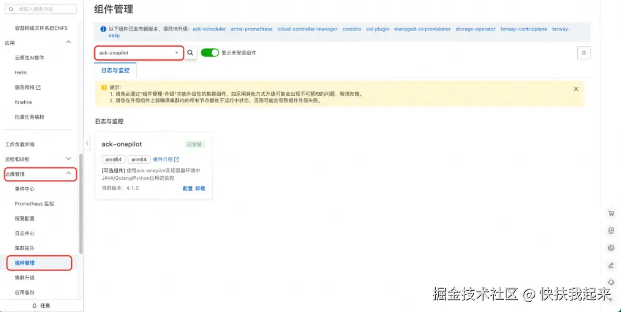Screen dimensions: 621x312
Task: Click the 任务 bell button at sidebar bottom
Action: (41, 306)
